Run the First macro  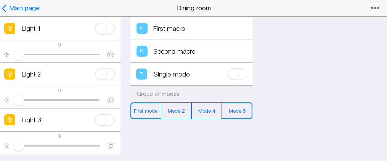(169, 29)
